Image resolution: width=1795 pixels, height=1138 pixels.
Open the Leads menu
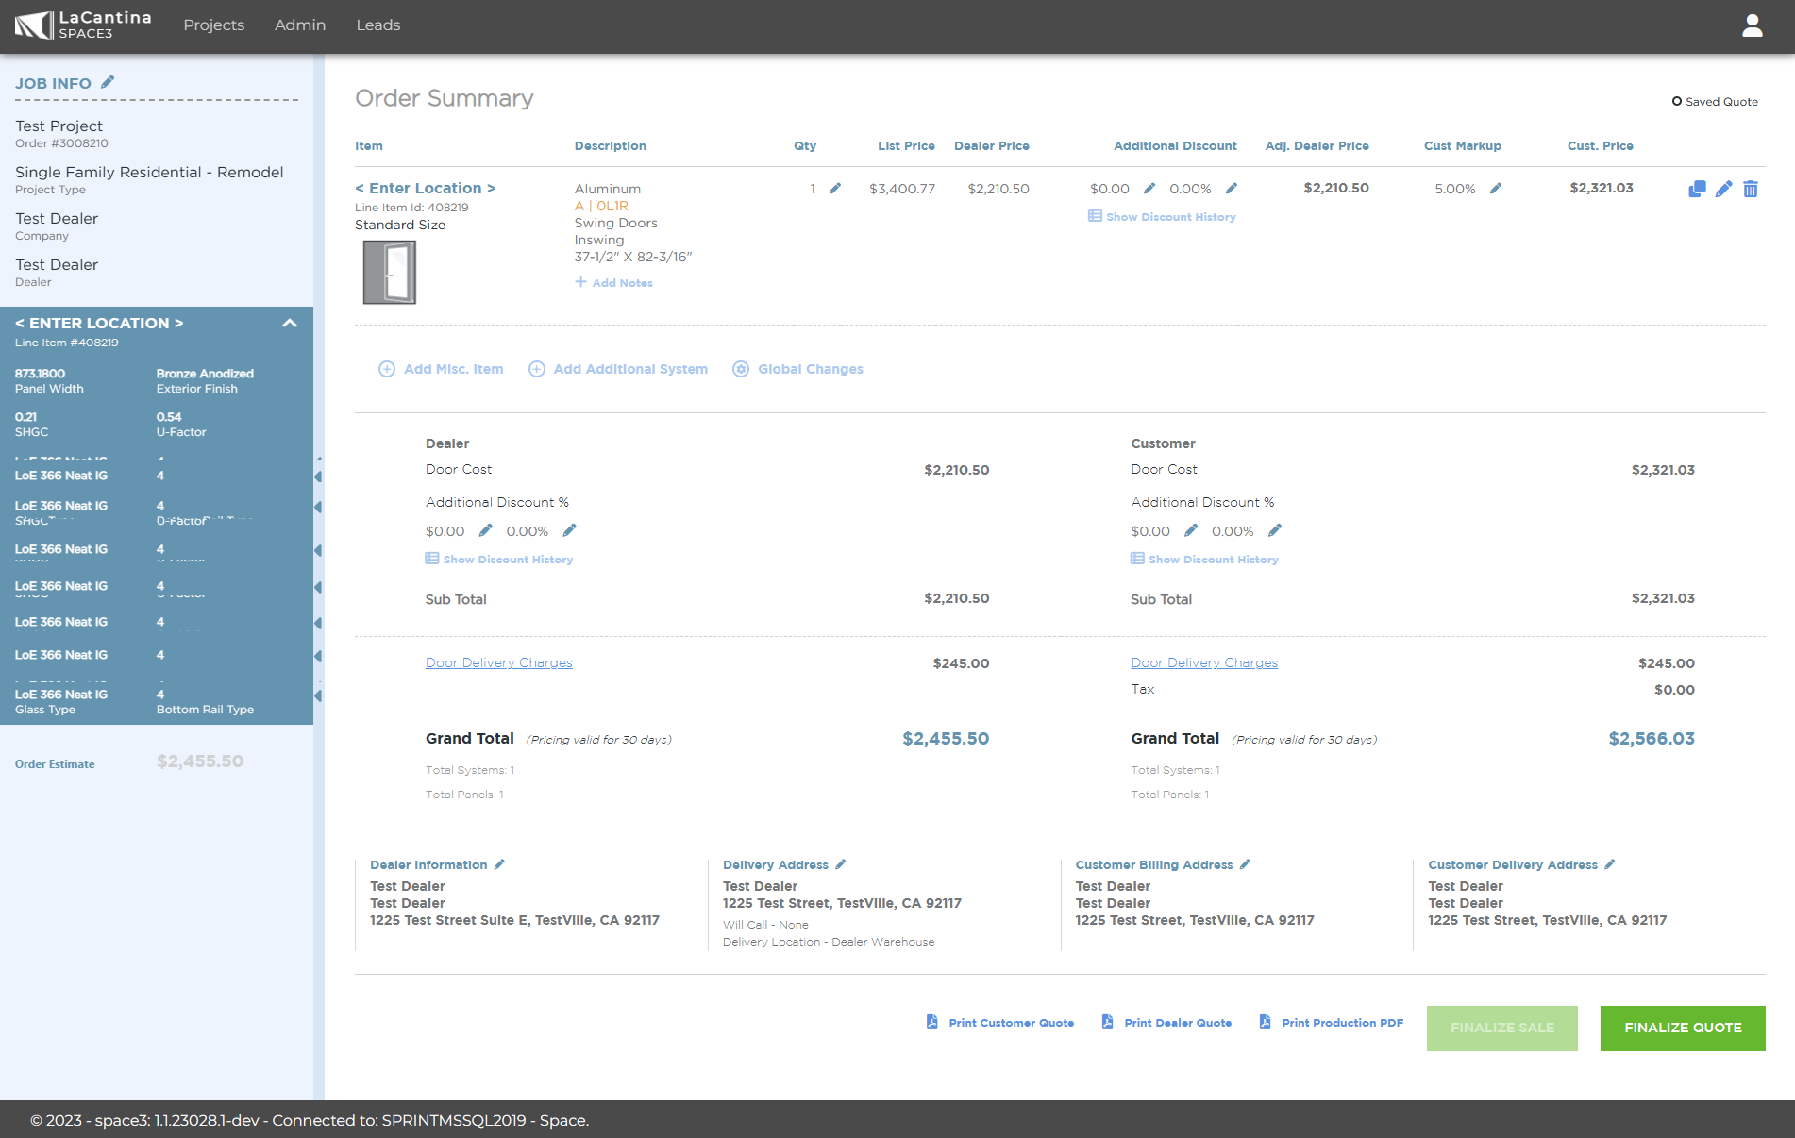(x=378, y=25)
